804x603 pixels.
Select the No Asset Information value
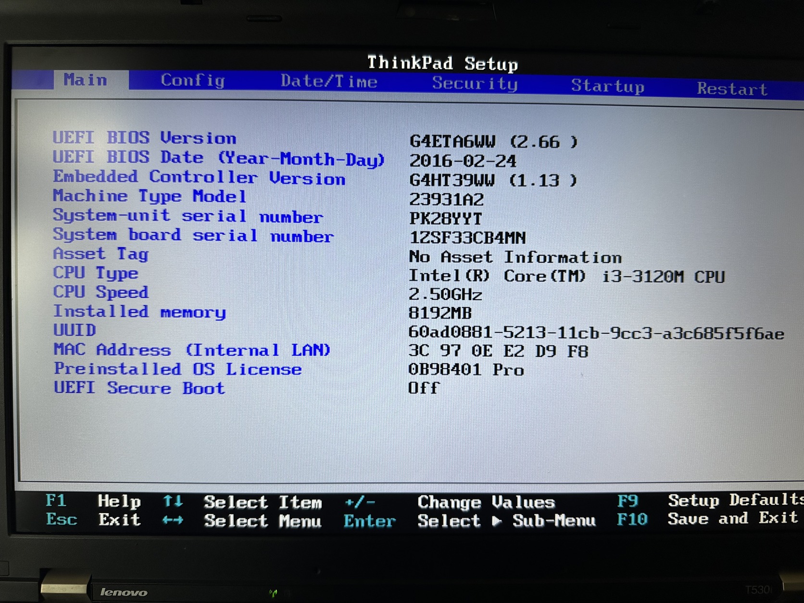[515, 257]
